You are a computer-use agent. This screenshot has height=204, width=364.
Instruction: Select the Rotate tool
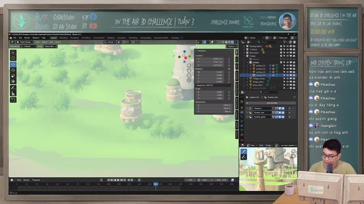13,70
